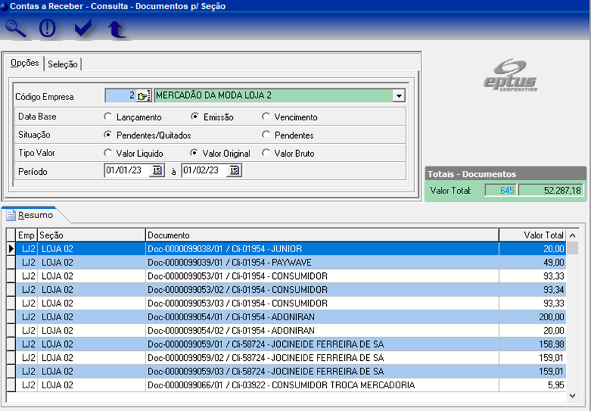Open calendar for period end date
The width and height of the screenshot is (591, 411).
(233, 171)
